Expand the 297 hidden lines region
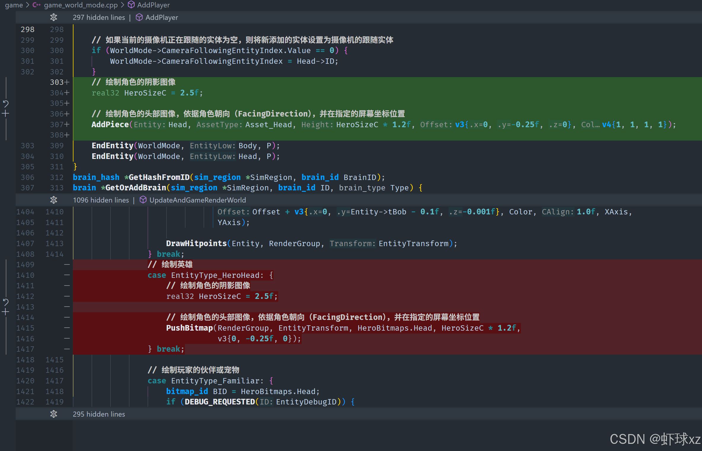The image size is (702, 451). click(54, 17)
